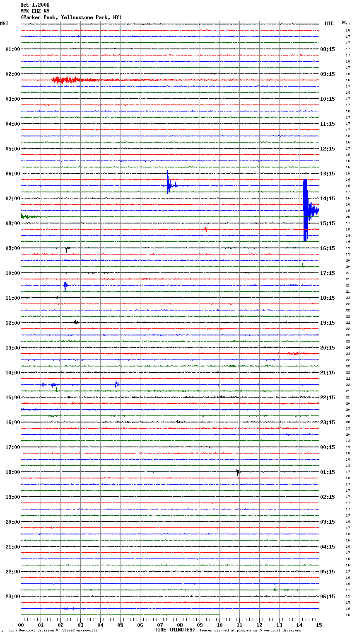This screenshot has width=352, height=636.
Task: Click the 'DC' column header
Action: [x=344, y=22]
